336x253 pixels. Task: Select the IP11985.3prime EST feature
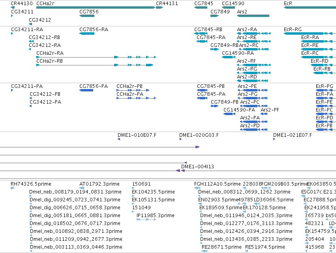coord(146,220)
